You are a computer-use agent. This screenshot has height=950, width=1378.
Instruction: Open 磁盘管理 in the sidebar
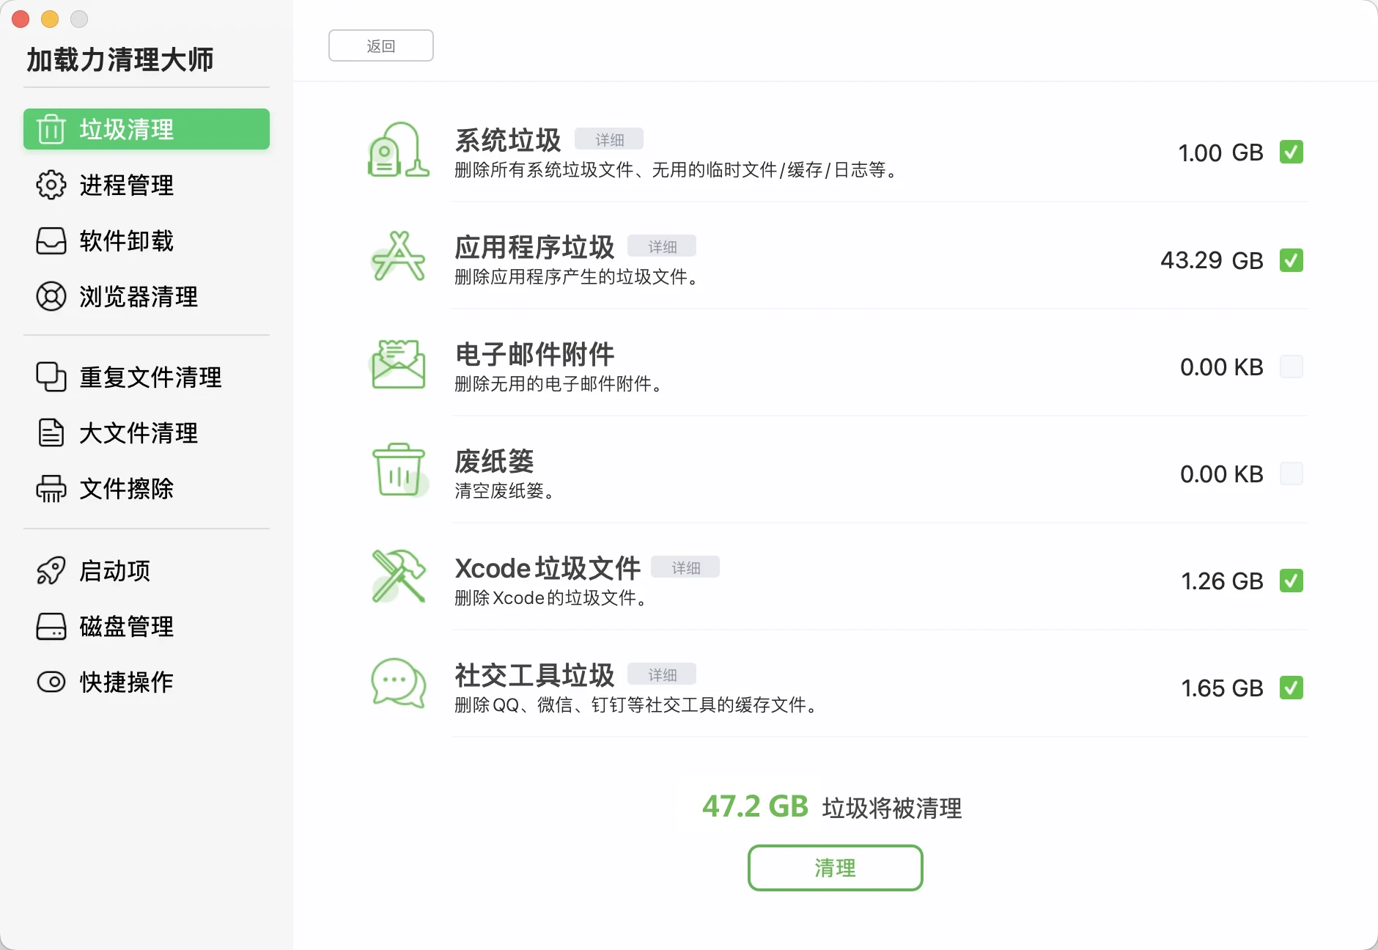pos(147,626)
